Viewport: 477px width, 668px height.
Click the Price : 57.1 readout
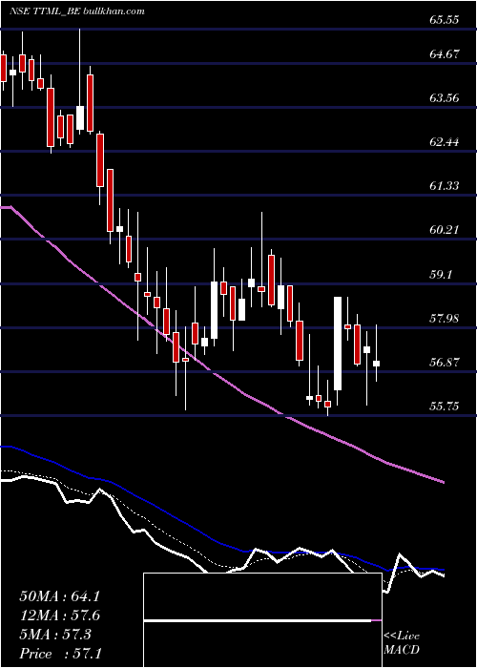coord(60,654)
